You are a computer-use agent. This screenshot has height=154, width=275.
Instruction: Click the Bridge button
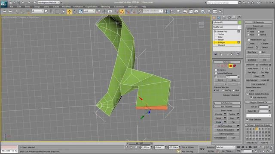pos(219,122)
